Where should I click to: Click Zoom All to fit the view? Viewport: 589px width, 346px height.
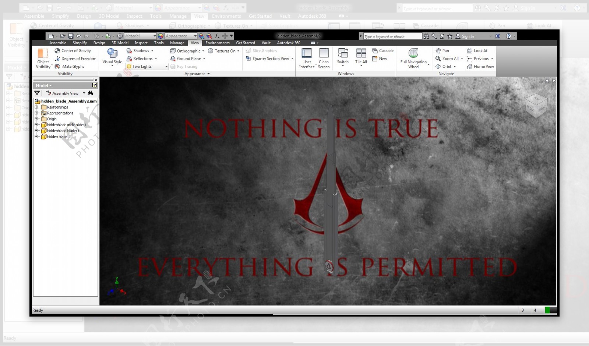point(447,59)
